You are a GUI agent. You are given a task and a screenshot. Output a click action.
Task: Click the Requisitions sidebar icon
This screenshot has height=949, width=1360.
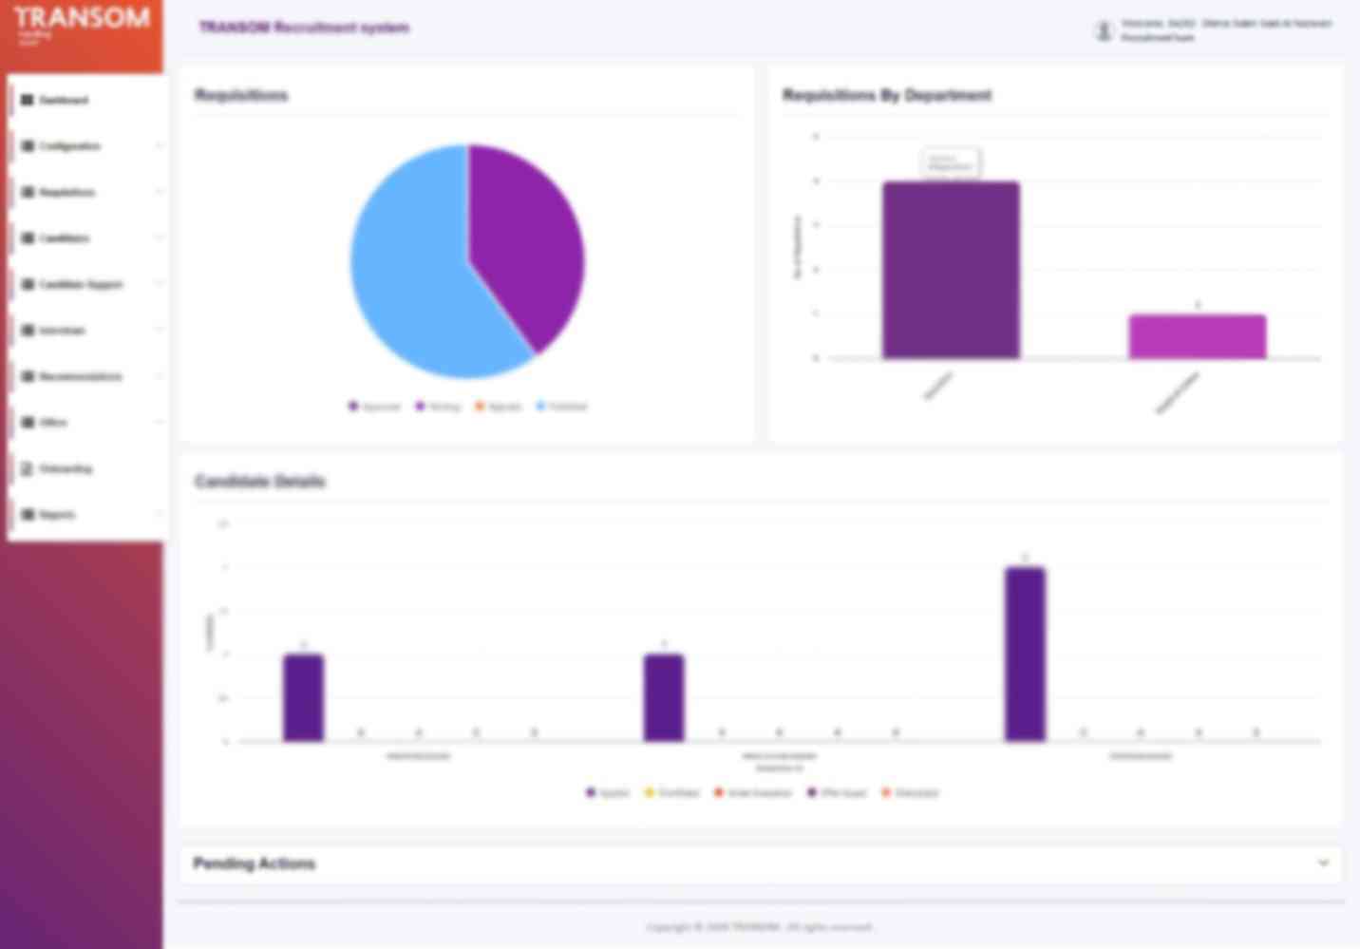pos(28,192)
